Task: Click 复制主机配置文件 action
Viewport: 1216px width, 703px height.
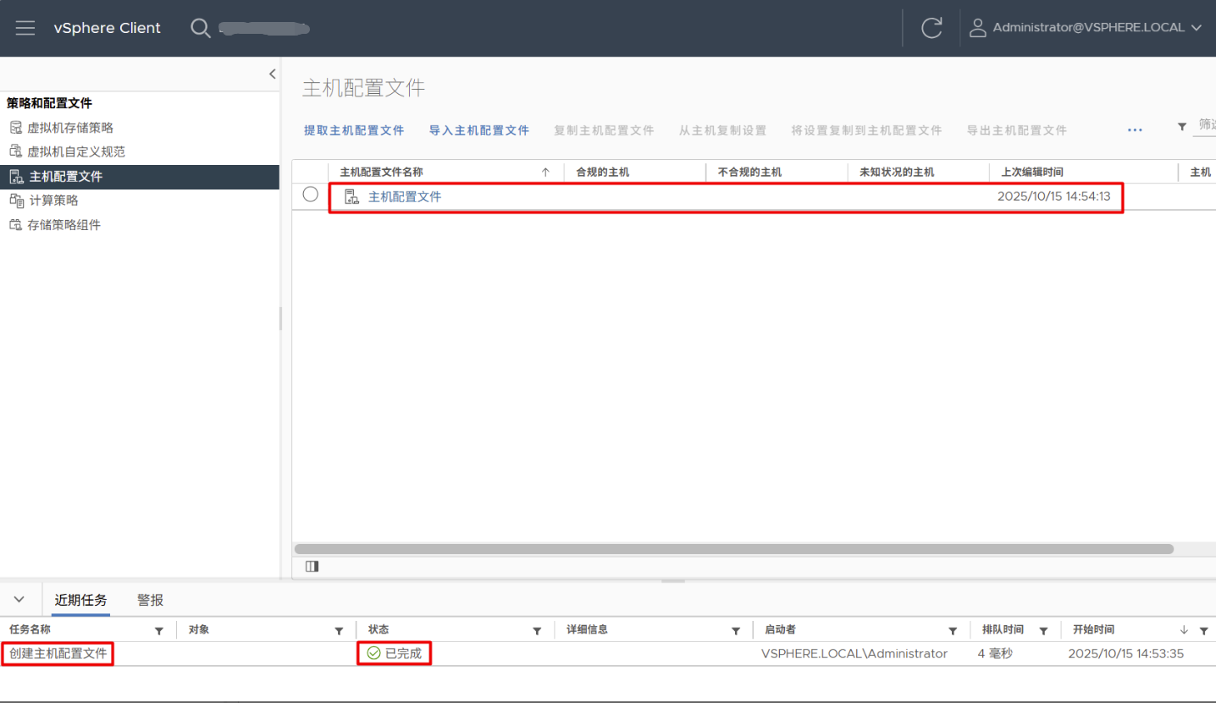Action: point(604,130)
